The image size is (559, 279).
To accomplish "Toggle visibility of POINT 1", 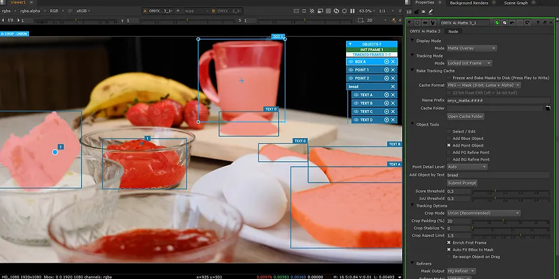I will click(x=351, y=70).
